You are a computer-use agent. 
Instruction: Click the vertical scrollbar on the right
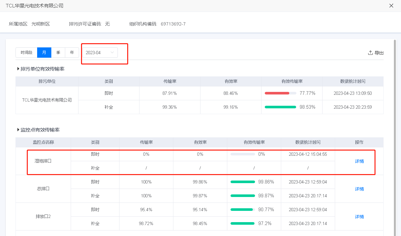coord(395,137)
